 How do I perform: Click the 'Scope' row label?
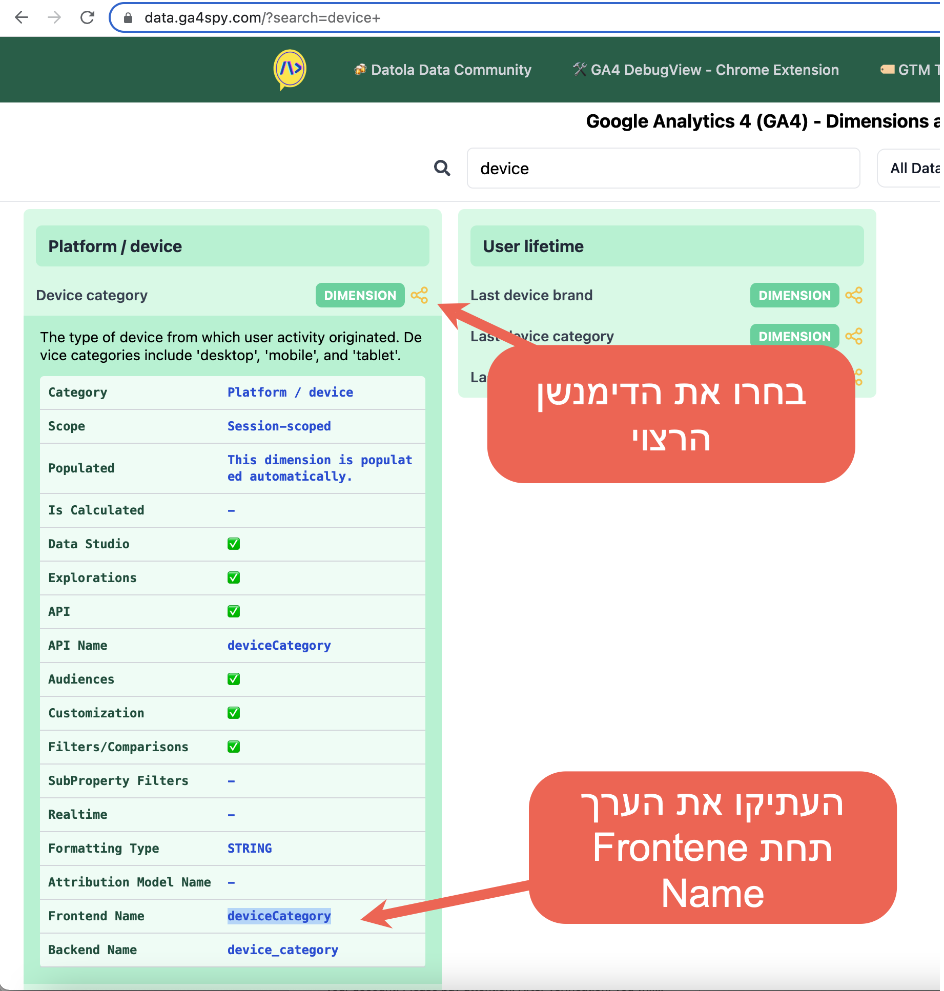click(x=67, y=426)
